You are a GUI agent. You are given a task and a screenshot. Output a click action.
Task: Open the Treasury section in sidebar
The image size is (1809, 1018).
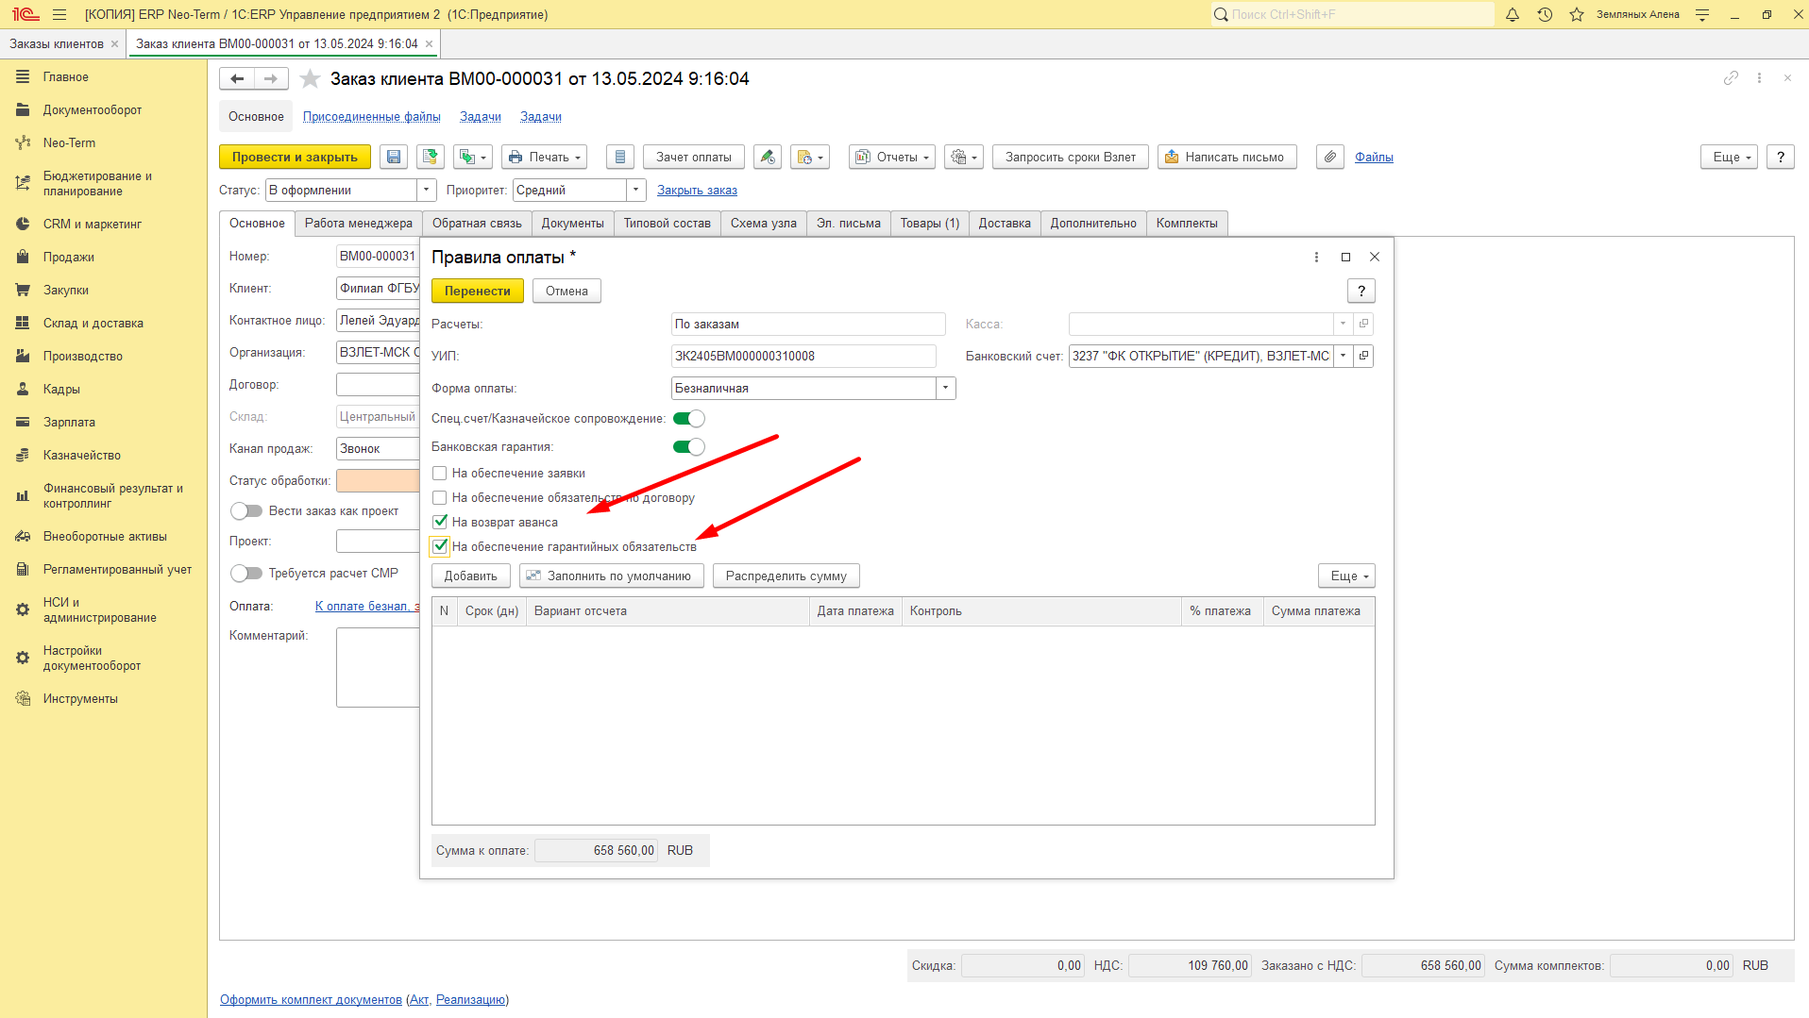coord(82,455)
